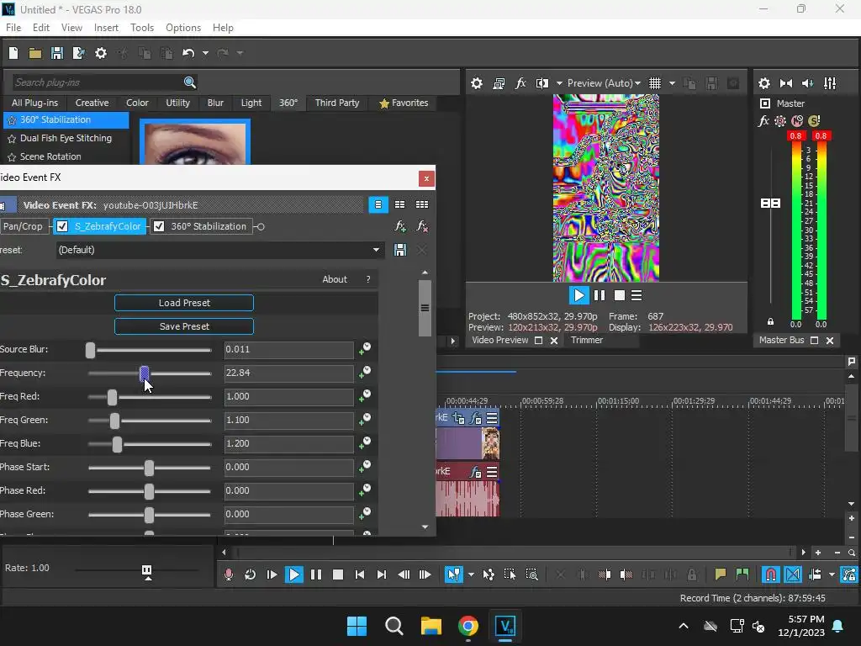Click the Phase Start slider handle
Viewport: 861px width, 646px height.
click(x=149, y=468)
